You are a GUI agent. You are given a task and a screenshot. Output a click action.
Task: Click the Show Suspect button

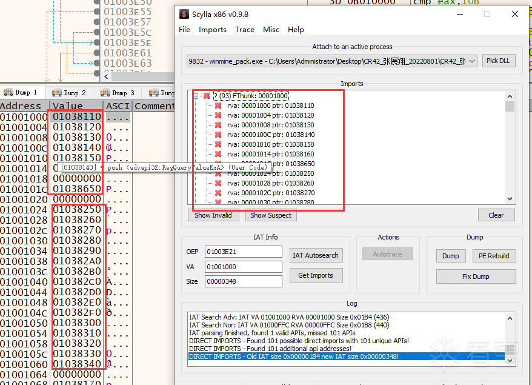point(271,215)
